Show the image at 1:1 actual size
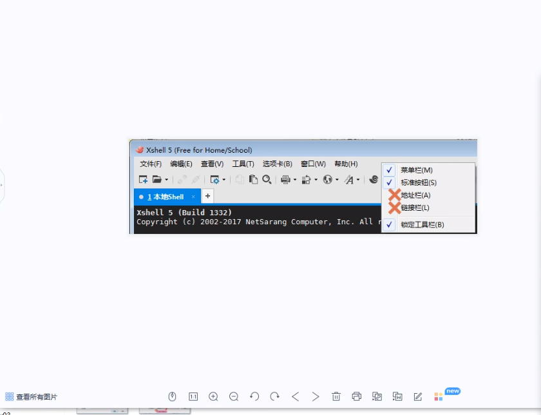541x415 pixels. (x=193, y=396)
